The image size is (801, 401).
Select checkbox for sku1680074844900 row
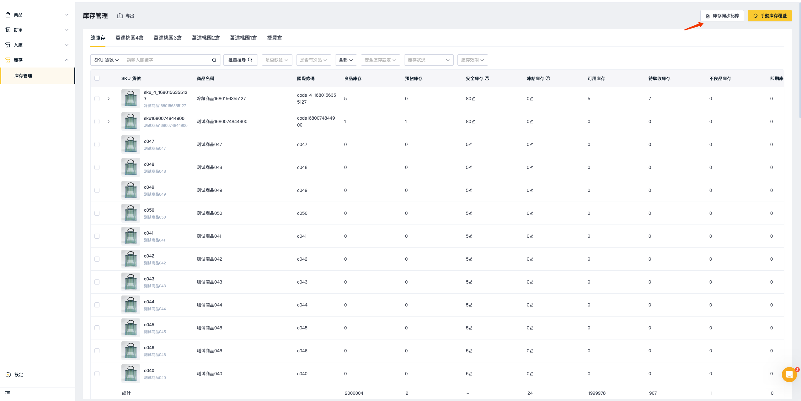coord(97,122)
